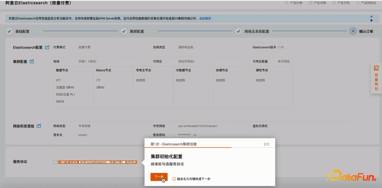Open the 产品价格 link text

[x=296, y=3]
